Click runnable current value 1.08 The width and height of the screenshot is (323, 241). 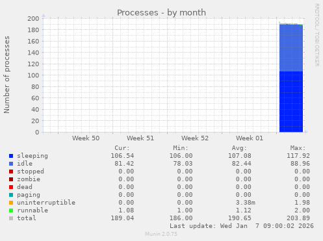[x=126, y=210]
